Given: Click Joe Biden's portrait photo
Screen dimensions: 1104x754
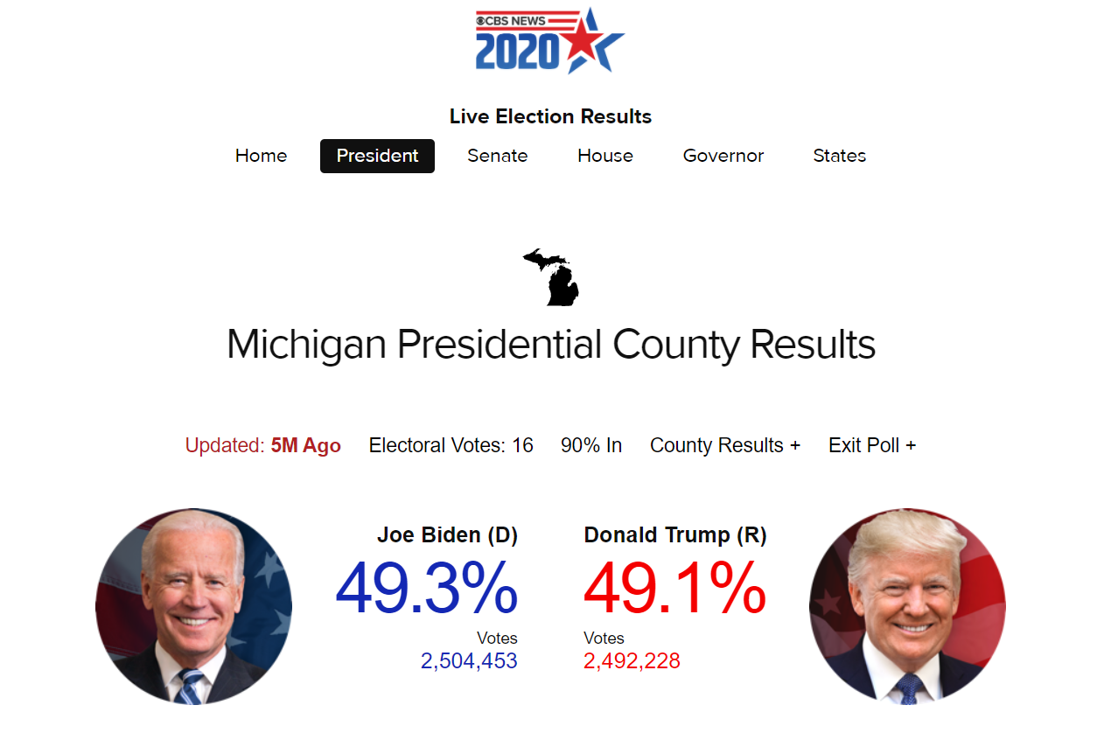Looking at the screenshot, I should click(x=193, y=606).
